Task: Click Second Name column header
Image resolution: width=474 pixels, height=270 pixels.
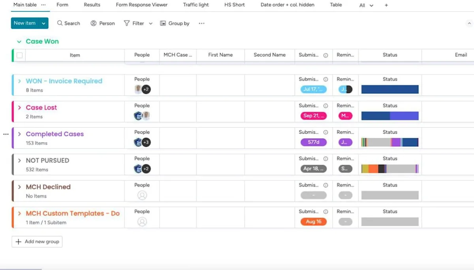Action: pos(269,55)
